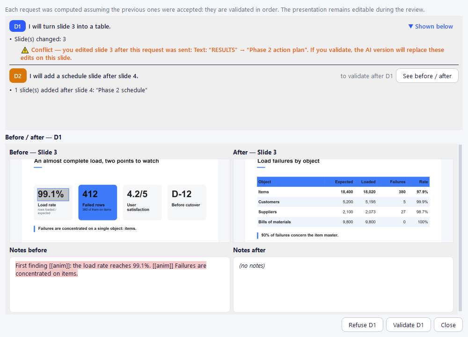Click the before/after panel vertical scrollbar
Screen dimensions: 468x337
coord(460,227)
